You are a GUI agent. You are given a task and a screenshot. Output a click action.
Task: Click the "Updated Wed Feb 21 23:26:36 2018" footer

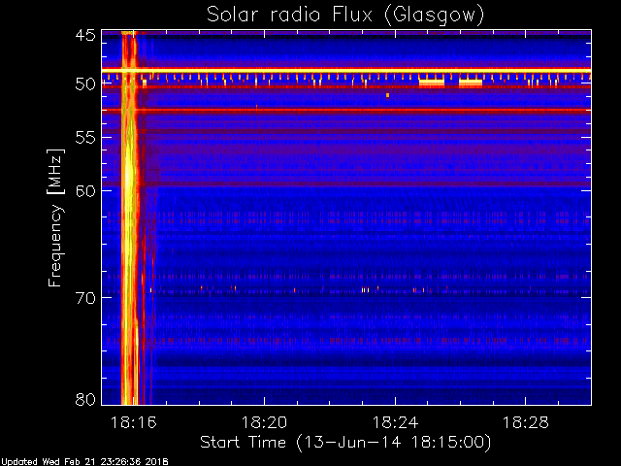[x=84, y=461]
